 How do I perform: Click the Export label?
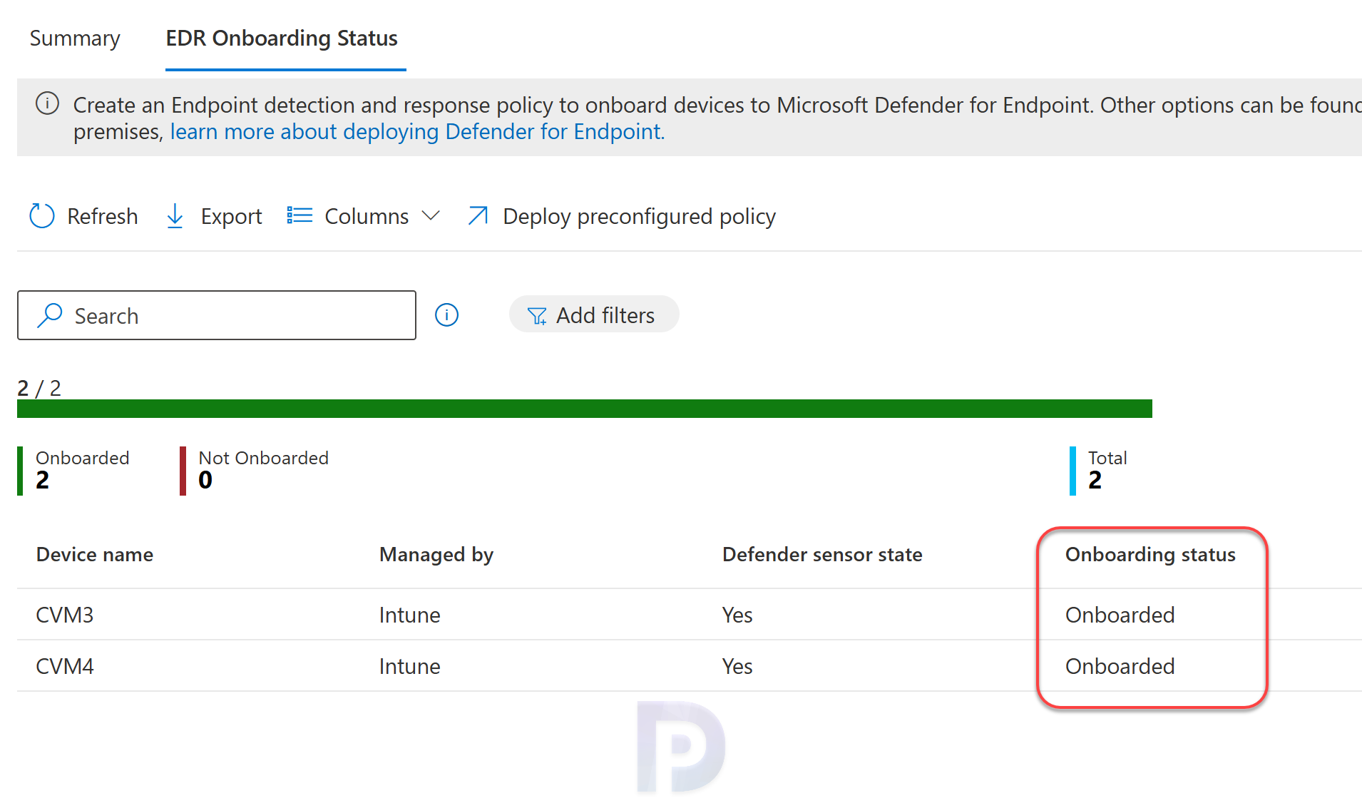231,216
